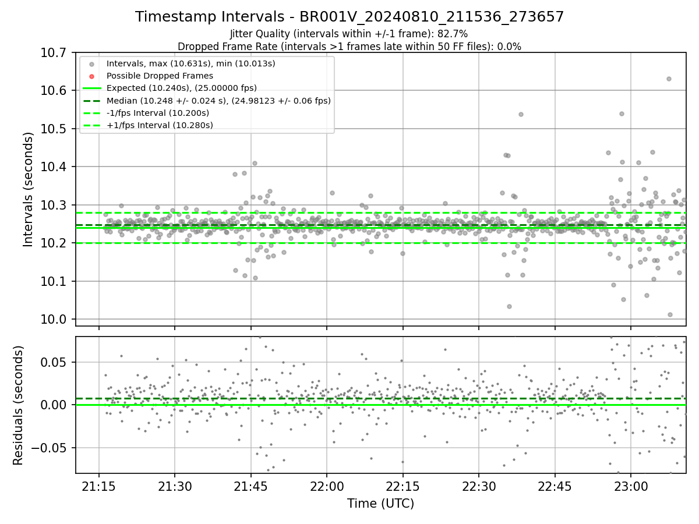Image resolution: width=699 pixels, height=524 pixels.
Task: Click the 10.7 y-axis tick label
Action: [55, 53]
